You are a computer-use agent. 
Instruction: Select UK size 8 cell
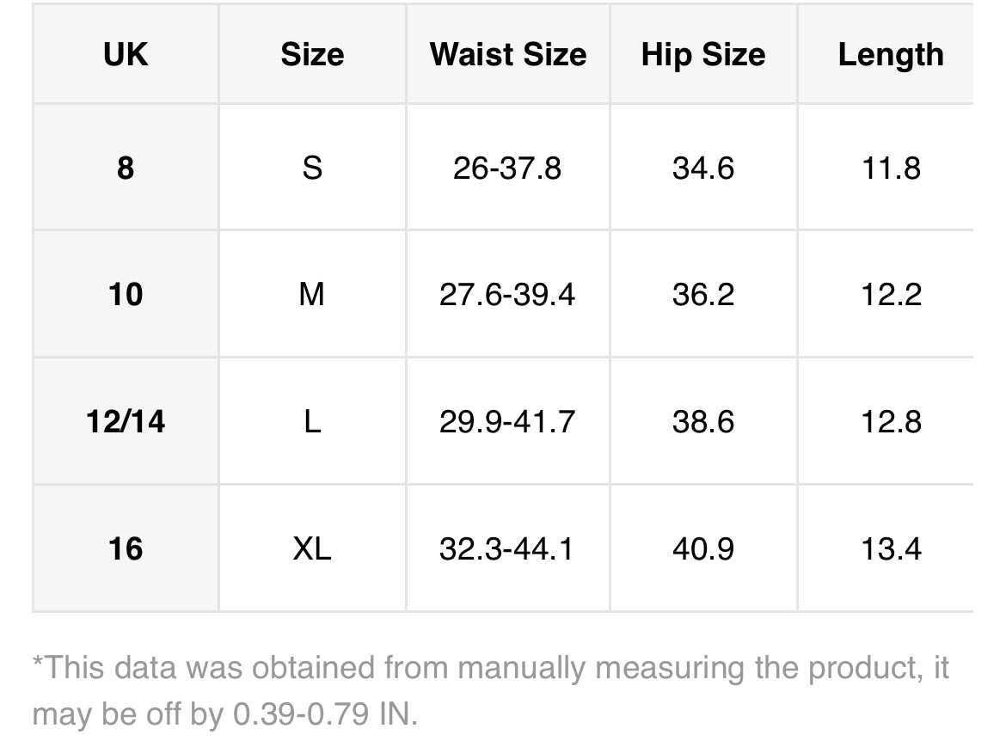(126, 168)
